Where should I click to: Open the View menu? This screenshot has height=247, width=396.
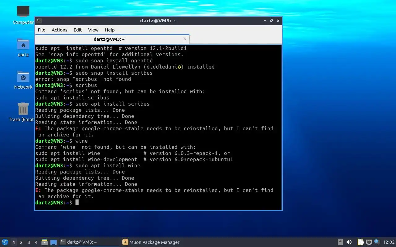tap(93, 30)
